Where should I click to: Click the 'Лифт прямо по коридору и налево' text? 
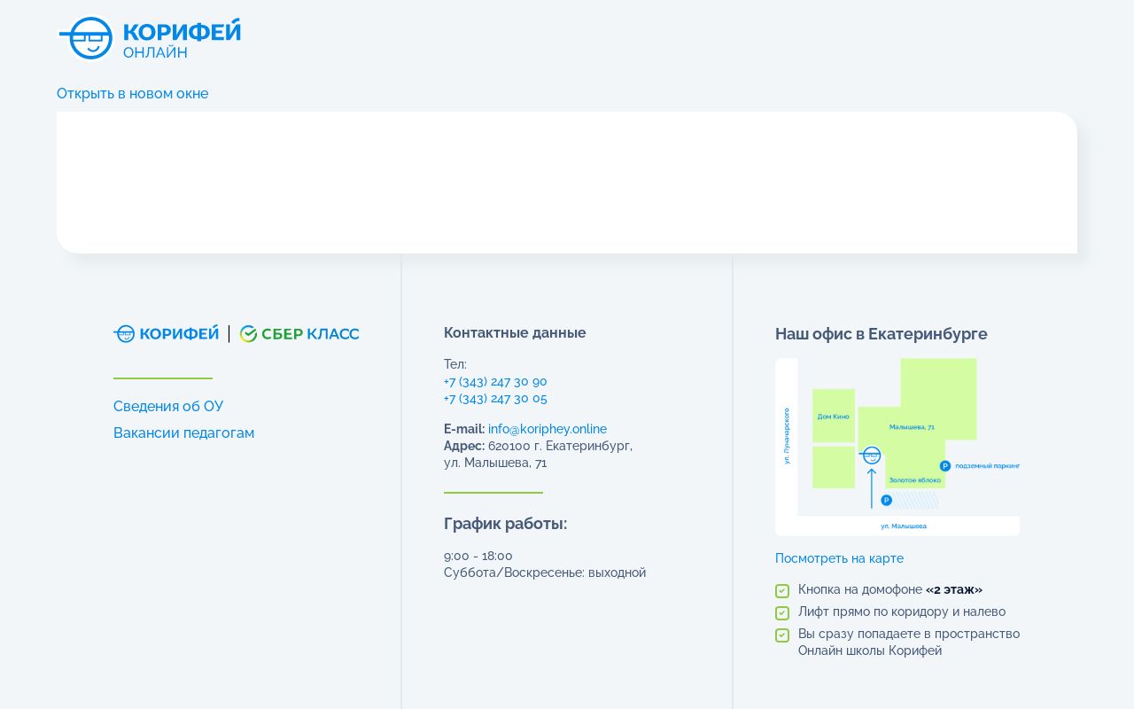click(x=902, y=612)
